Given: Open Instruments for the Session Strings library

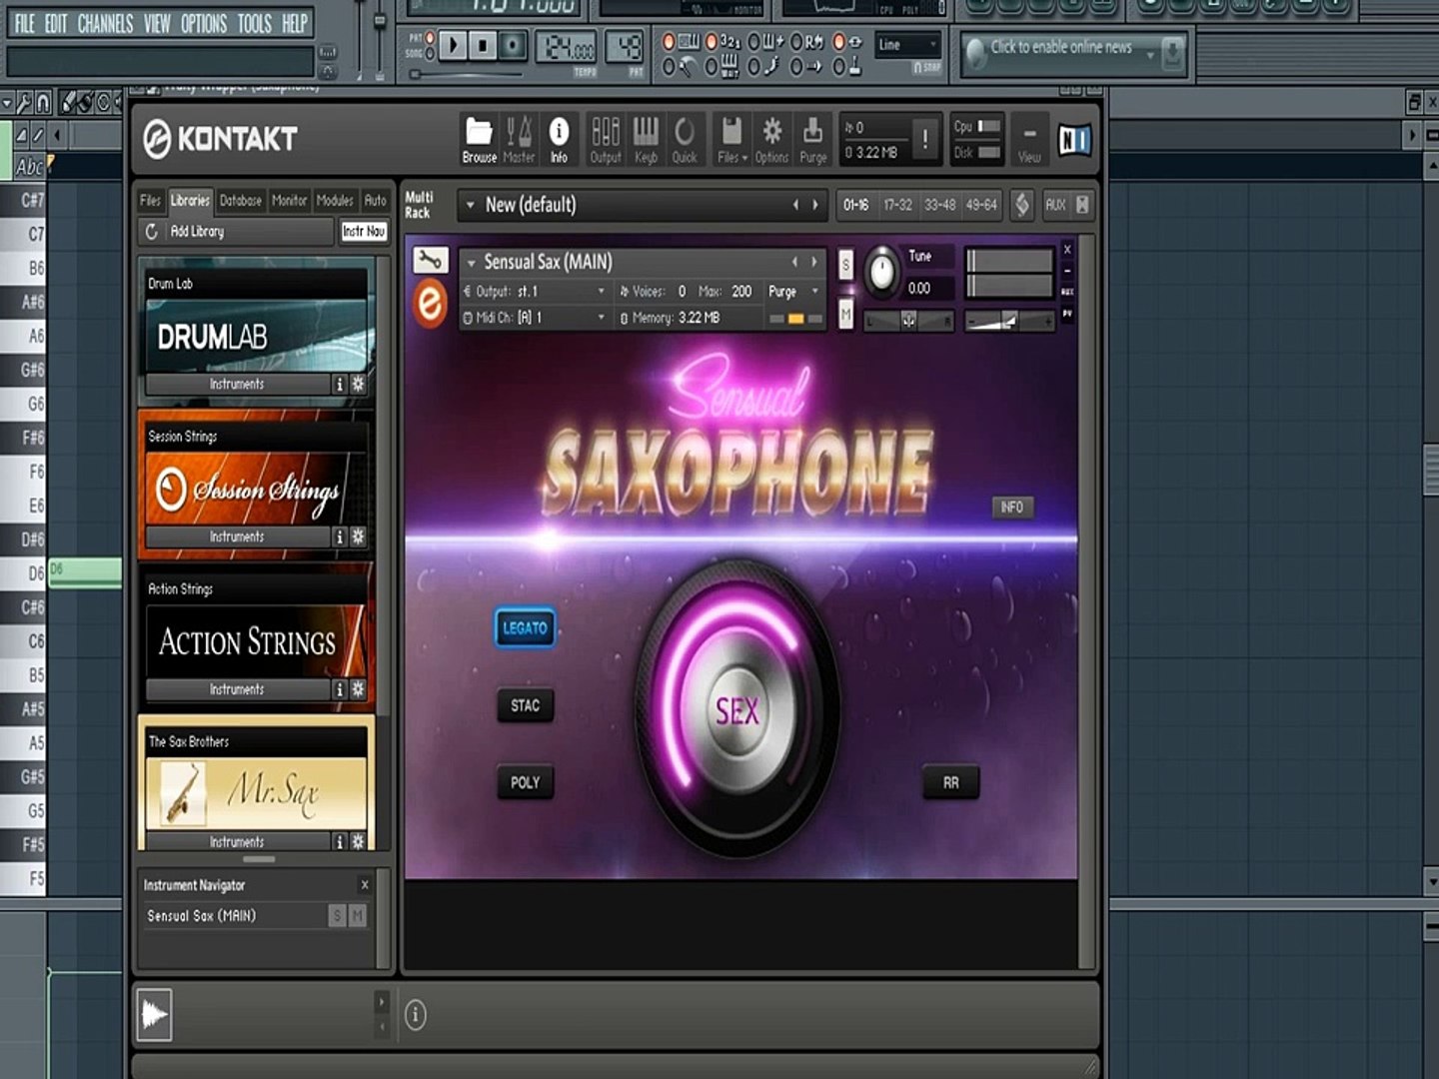Looking at the screenshot, I should [x=238, y=537].
